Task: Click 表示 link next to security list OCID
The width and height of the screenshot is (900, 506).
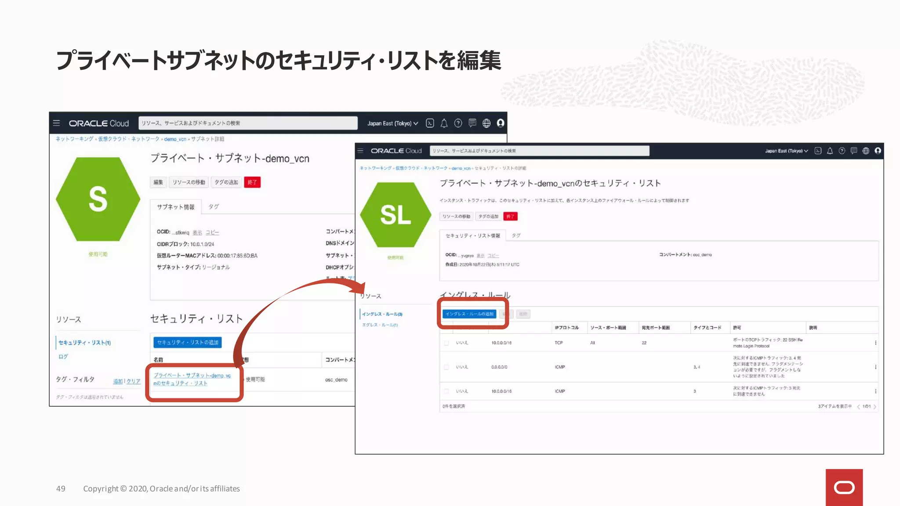Action: 480,256
